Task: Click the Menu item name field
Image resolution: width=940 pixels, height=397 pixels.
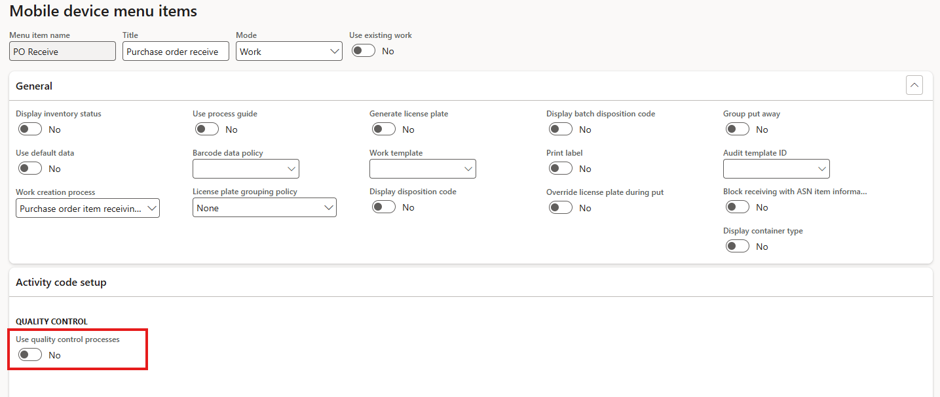Action: pos(62,52)
